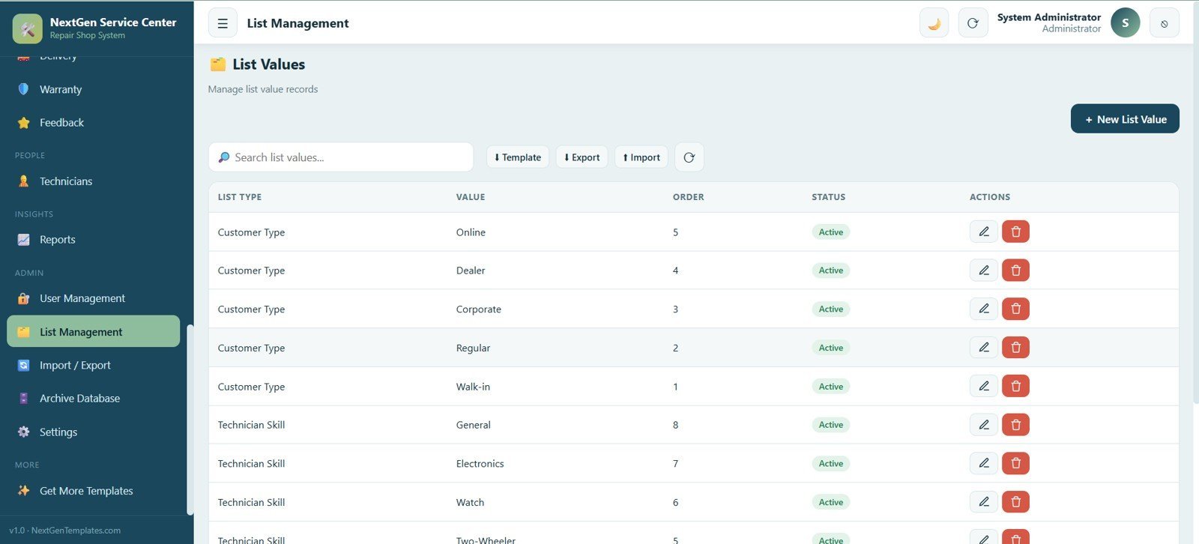Viewport: 1199px width, 544px height.
Task: Open User Management
Action: (x=93, y=298)
